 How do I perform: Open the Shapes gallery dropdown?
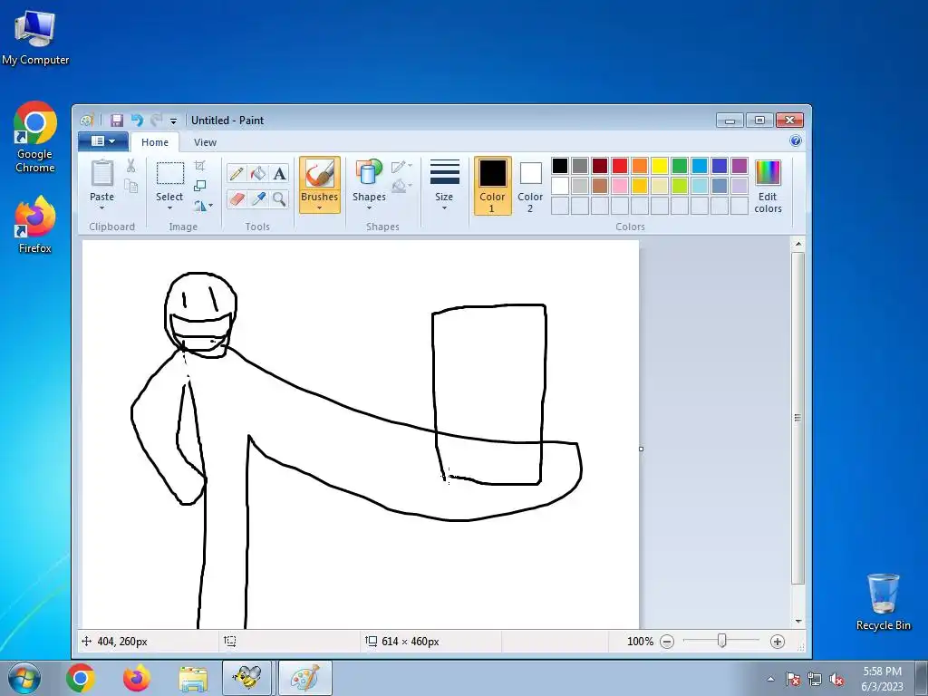tap(370, 208)
